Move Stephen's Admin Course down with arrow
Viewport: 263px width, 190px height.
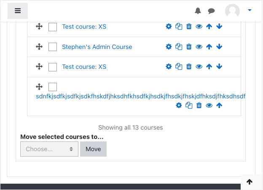219,46
